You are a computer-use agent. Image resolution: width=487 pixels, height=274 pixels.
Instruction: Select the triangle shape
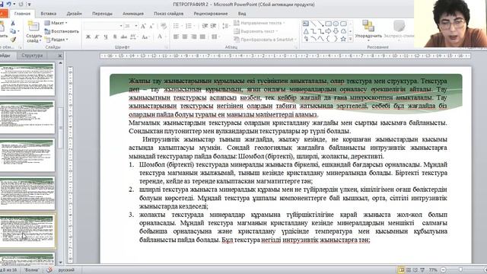coord(306,31)
